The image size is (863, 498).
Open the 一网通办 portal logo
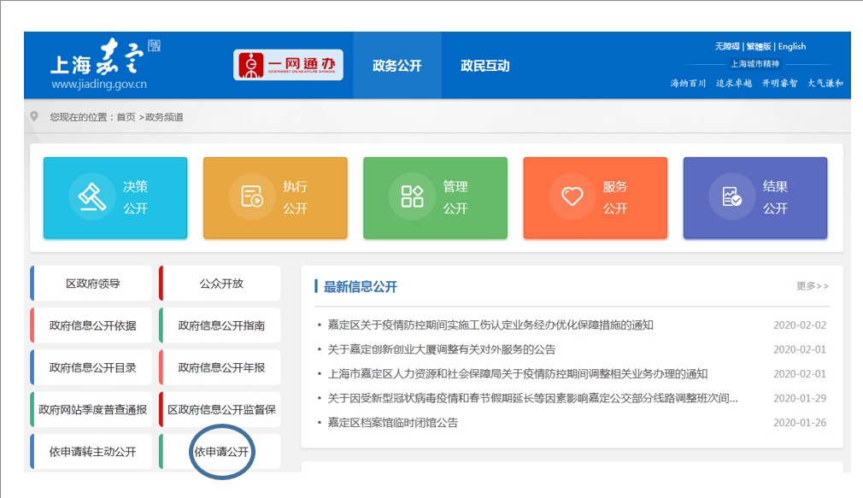click(x=287, y=64)
